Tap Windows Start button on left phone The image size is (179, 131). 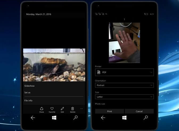[54, 118]
